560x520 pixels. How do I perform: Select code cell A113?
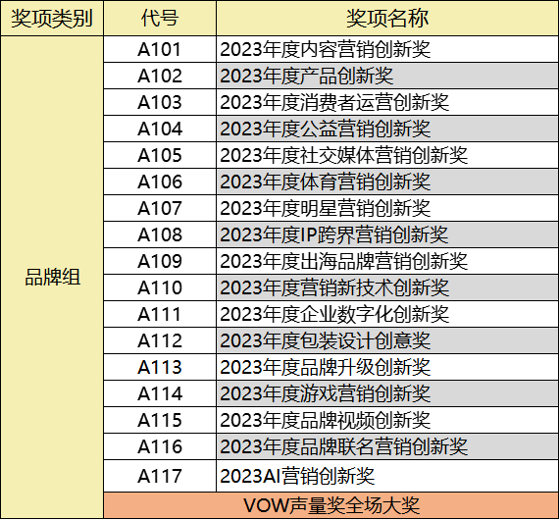(x=160, y=367)
